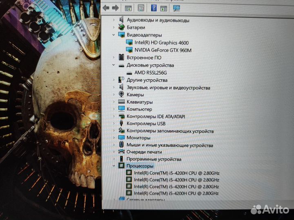Open Help via question mark toolbar icon

(154, 8)
